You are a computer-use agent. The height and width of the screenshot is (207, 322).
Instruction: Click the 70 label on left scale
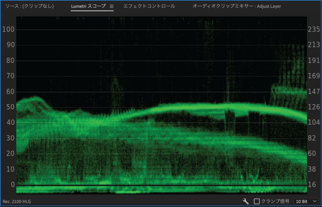click(x=10, y=76)
